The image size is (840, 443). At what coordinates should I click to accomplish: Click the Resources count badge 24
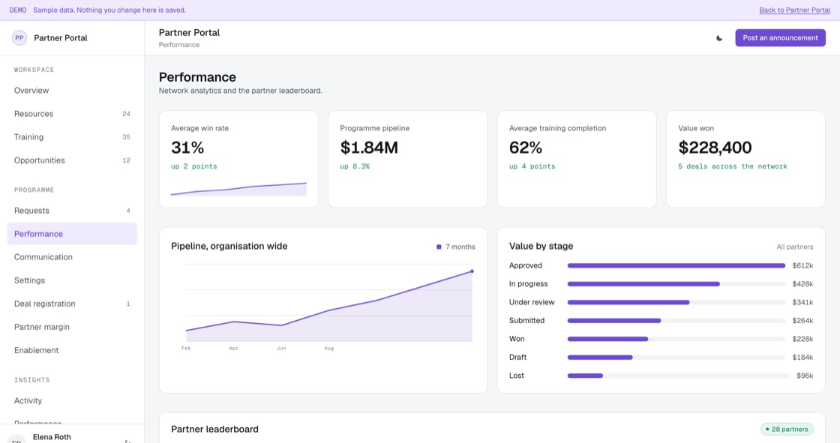pyautogui.click(x=126, y=114)
